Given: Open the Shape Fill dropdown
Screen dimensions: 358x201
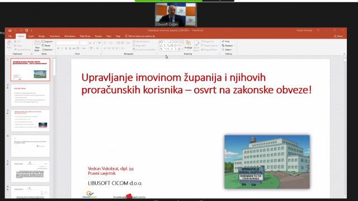Looking at the screenshot, I should point(208,41).
